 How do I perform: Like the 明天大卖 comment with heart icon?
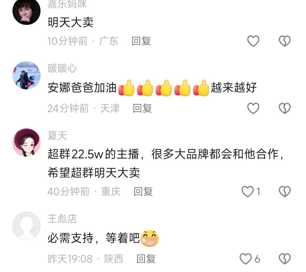click(x=253, y=41)
